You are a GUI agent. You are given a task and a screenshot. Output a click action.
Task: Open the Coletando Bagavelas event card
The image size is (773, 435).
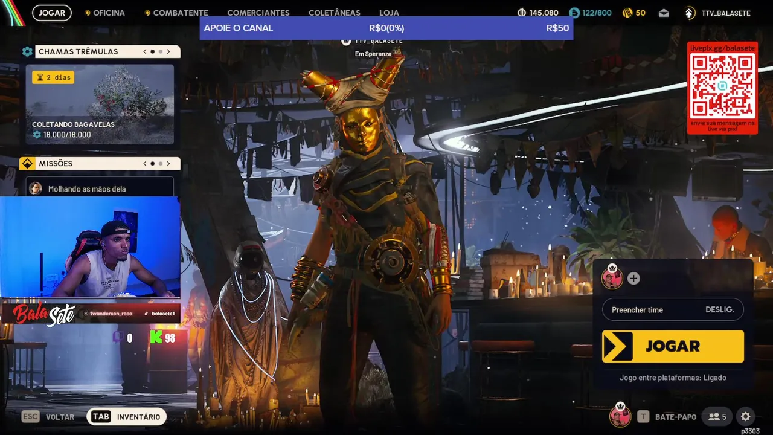[x=100, y=105]
